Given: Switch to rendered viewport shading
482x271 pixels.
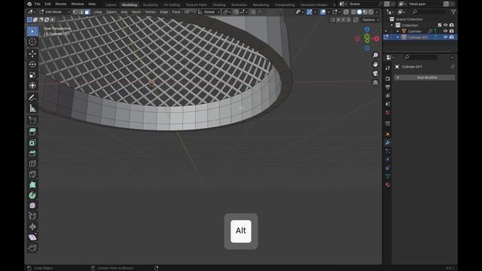Looking at the screenshot, I should [x=371, y=12].
